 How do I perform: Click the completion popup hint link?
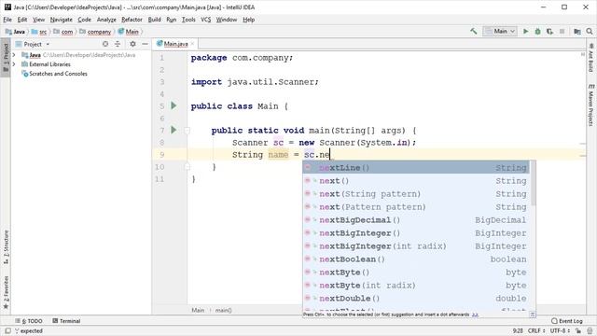click(475, 315)
